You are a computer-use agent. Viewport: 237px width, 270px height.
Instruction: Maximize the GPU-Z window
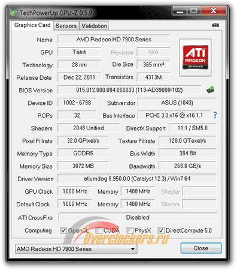click(193, 11)
